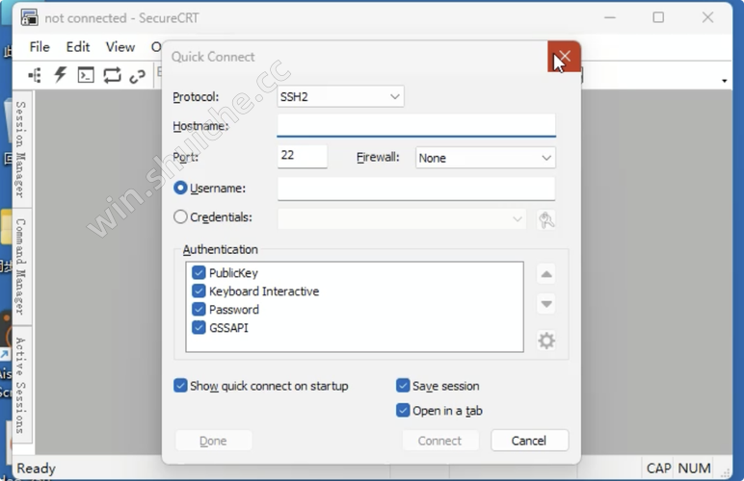This screenshot has width=744, height=481.
Task: Open the Protocol SSH2 dropdown
Action: 340,96
